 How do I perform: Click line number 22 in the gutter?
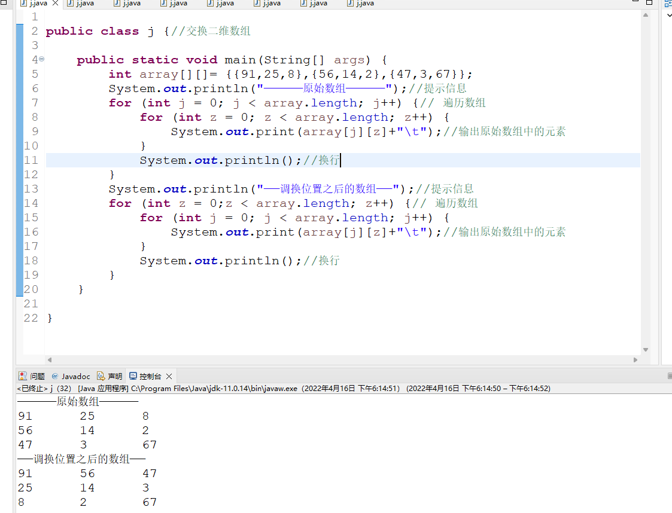click(31, 317)
